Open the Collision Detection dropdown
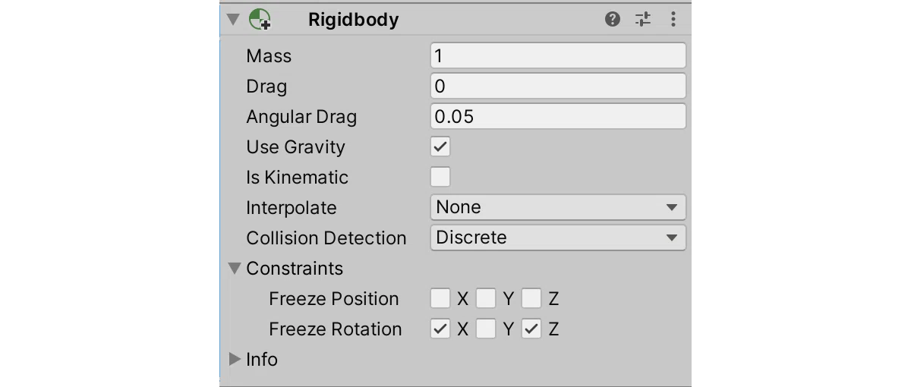This screenshot has height=387, width=911. point(558,238)
